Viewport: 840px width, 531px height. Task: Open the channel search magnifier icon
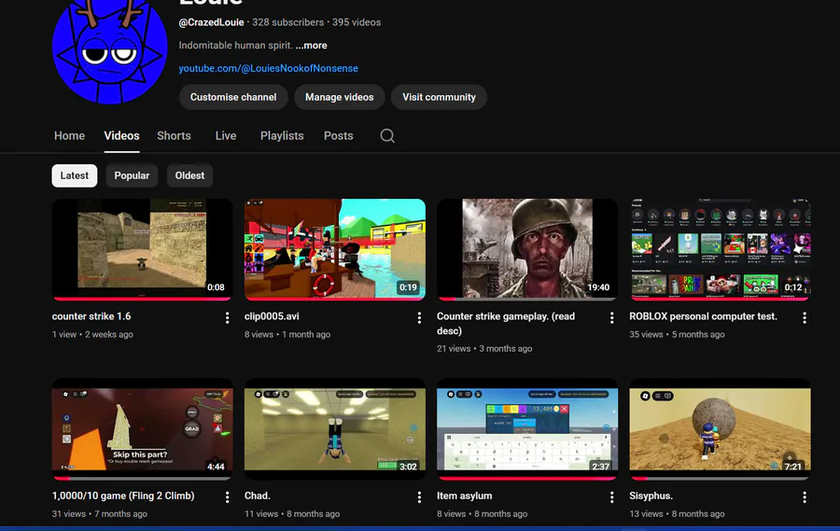tap(387, 136)
